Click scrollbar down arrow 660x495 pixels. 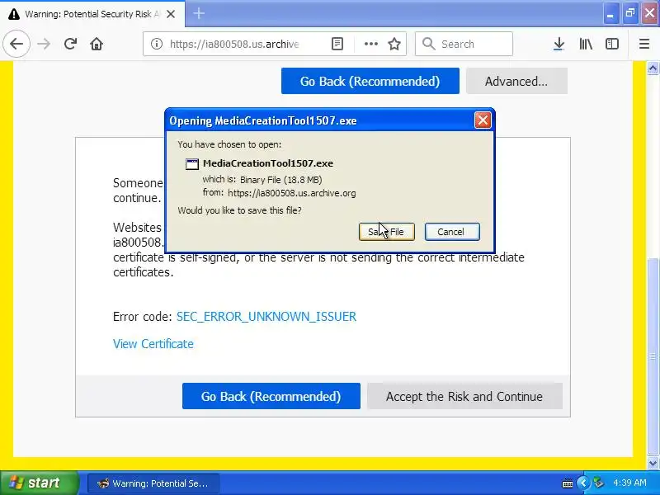(x=653, y=464)
